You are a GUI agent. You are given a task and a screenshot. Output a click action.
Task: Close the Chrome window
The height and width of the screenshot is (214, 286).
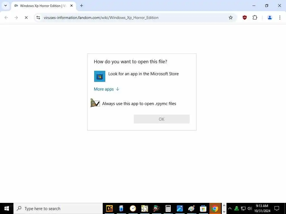point(279,6)
